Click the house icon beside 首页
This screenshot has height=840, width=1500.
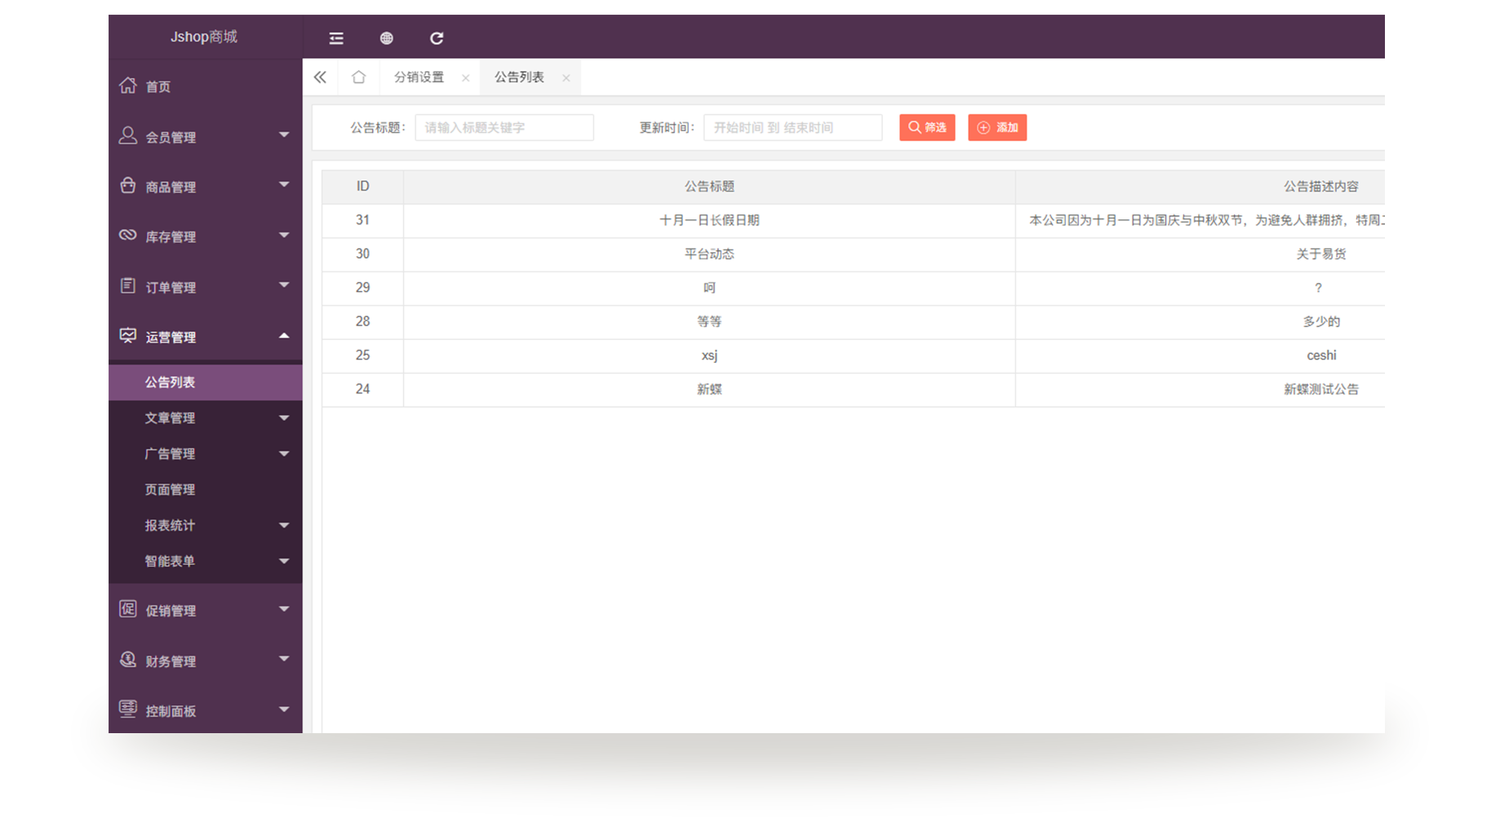128,86
